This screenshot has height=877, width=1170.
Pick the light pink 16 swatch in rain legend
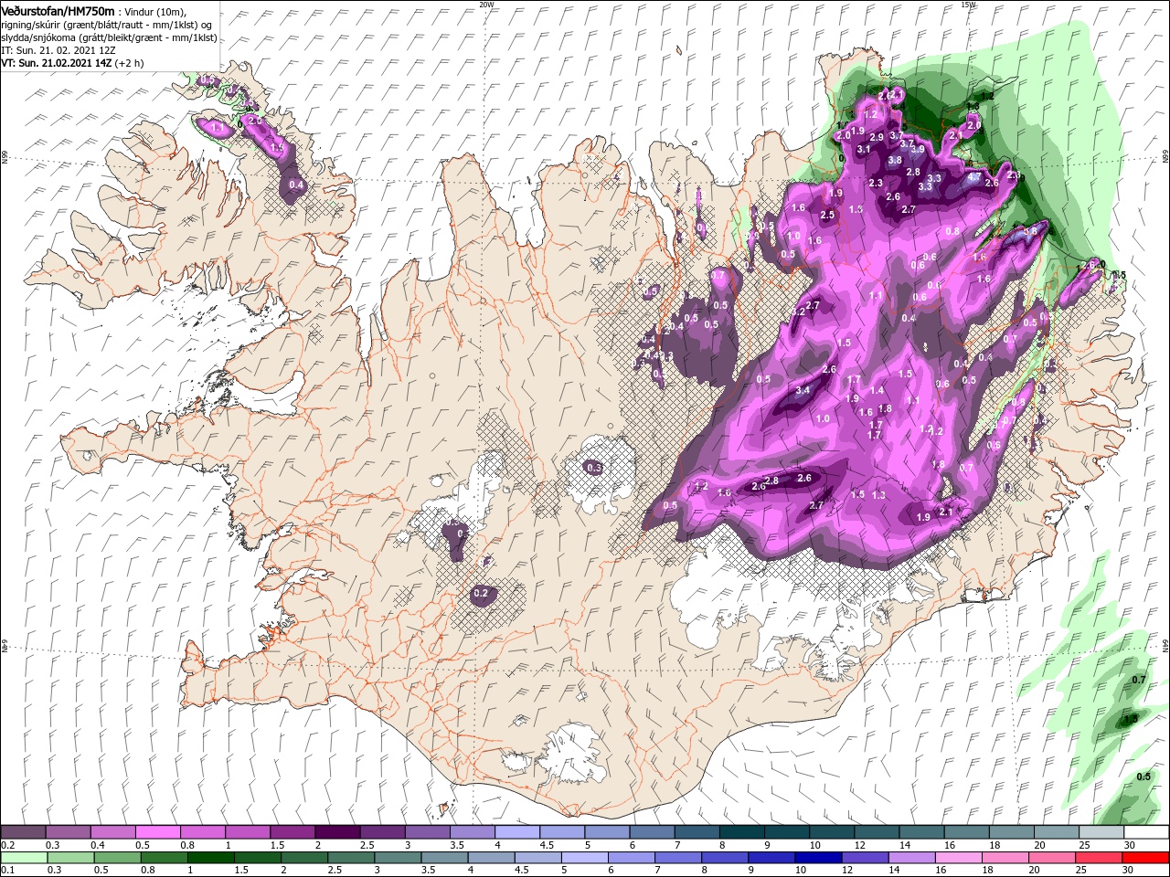pyautogui.click(x=959, y=857)
